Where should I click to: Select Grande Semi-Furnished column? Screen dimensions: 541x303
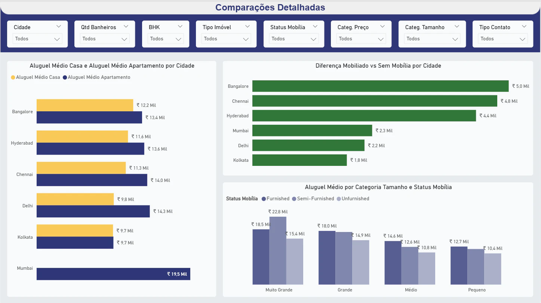[344, 258]
